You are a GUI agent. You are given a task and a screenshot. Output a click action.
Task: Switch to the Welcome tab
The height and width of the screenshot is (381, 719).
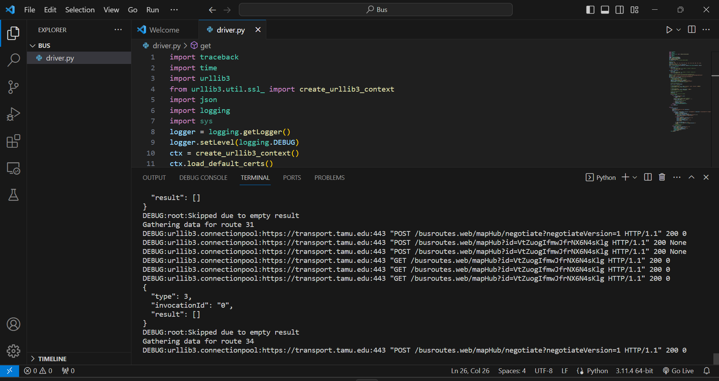[x=164, y=30]
